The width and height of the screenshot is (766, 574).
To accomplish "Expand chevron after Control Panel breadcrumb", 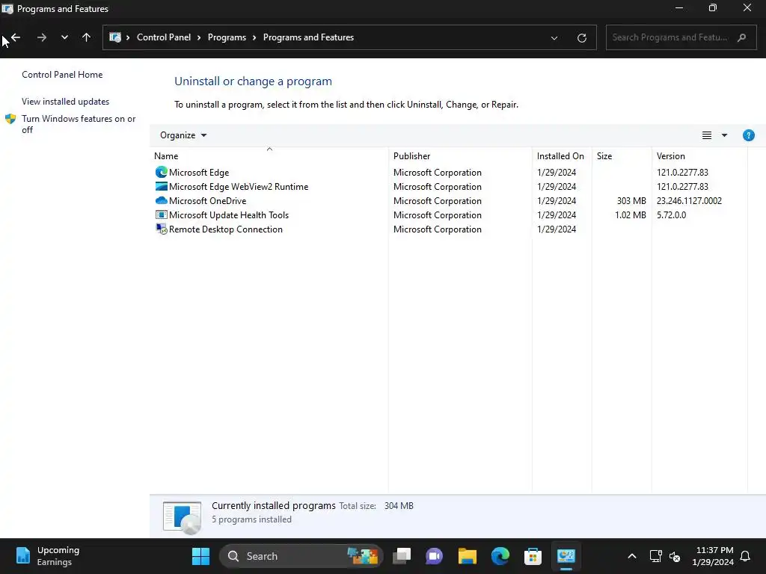I will pos(199,37).
